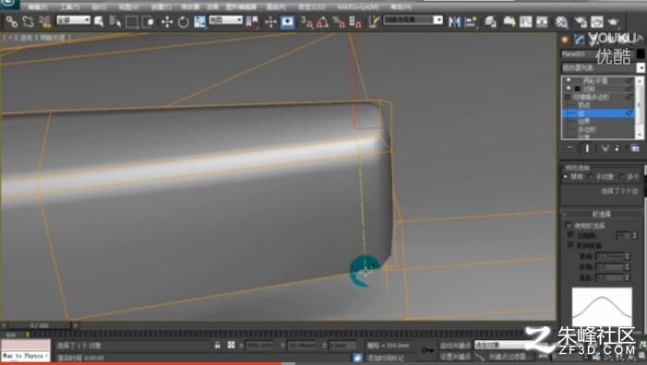Click the black object color swatch
Screen dimensions: 647x365
pos(641,54)
